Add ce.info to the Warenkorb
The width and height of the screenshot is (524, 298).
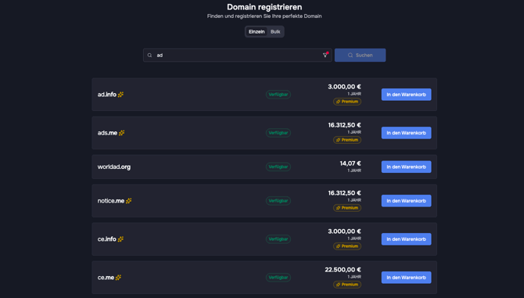[407, 239]
